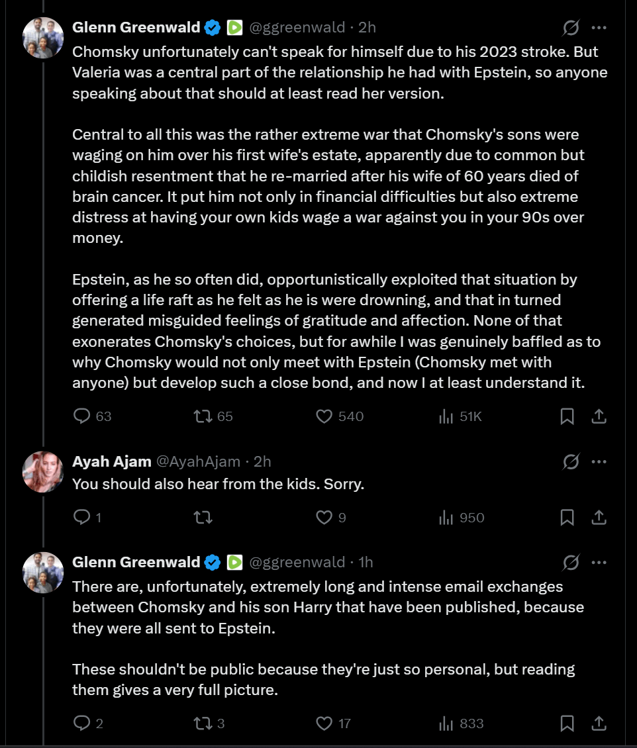Open the 2h timestamp on first tweet
Image resolution: width=637 pixels, height=748 pixels.
[367, 27]
